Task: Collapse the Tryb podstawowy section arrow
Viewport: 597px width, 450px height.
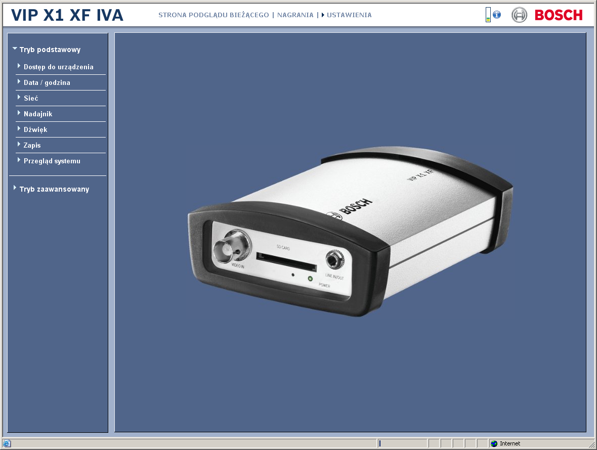Action: coord(15,49)
